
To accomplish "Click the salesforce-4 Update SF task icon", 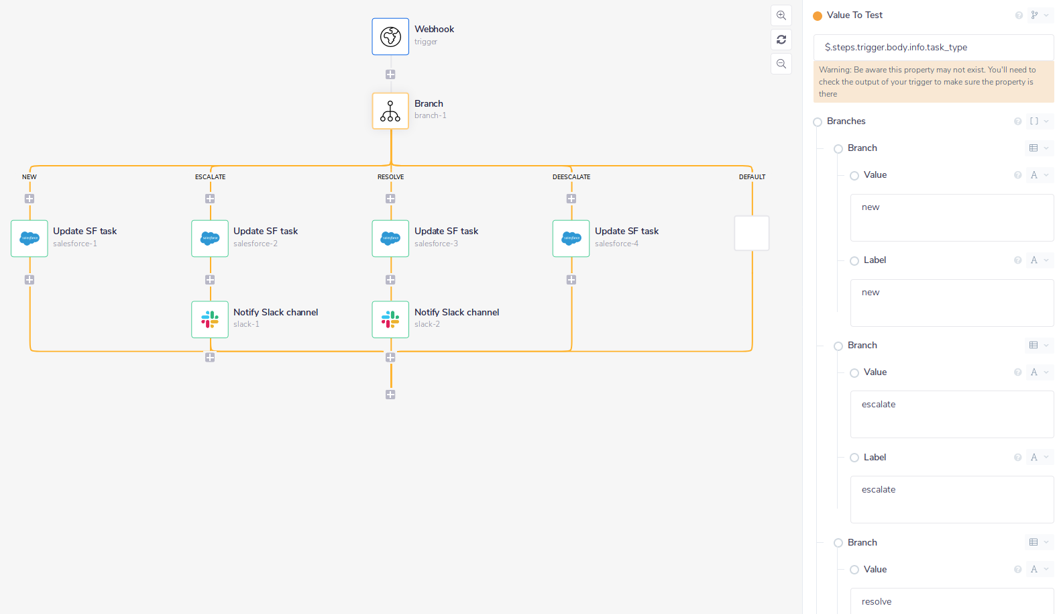I will click(x=571, y=238).
